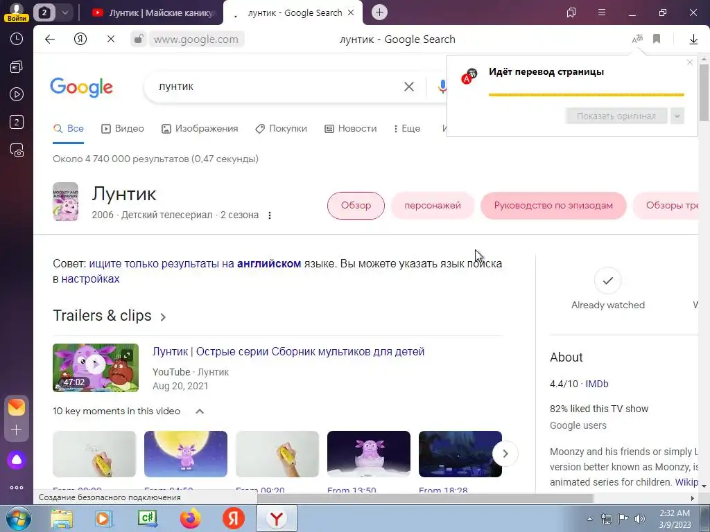
Task: Open the настройках settings link
Action: coord(91,278)
